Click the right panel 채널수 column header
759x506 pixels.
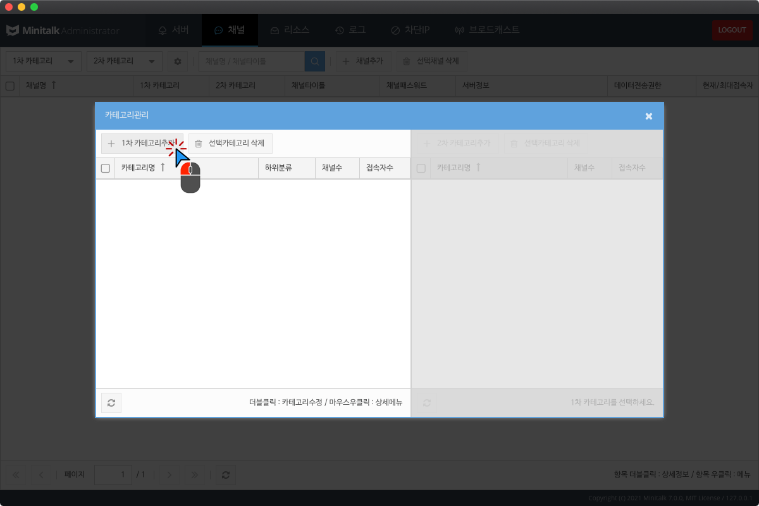coord(589,168)
